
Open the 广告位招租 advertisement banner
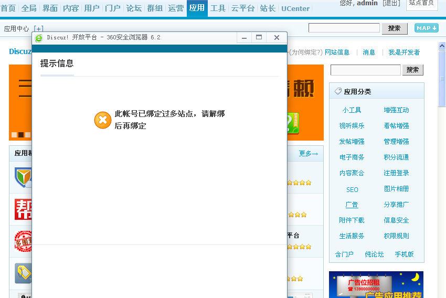click(376, 284)
